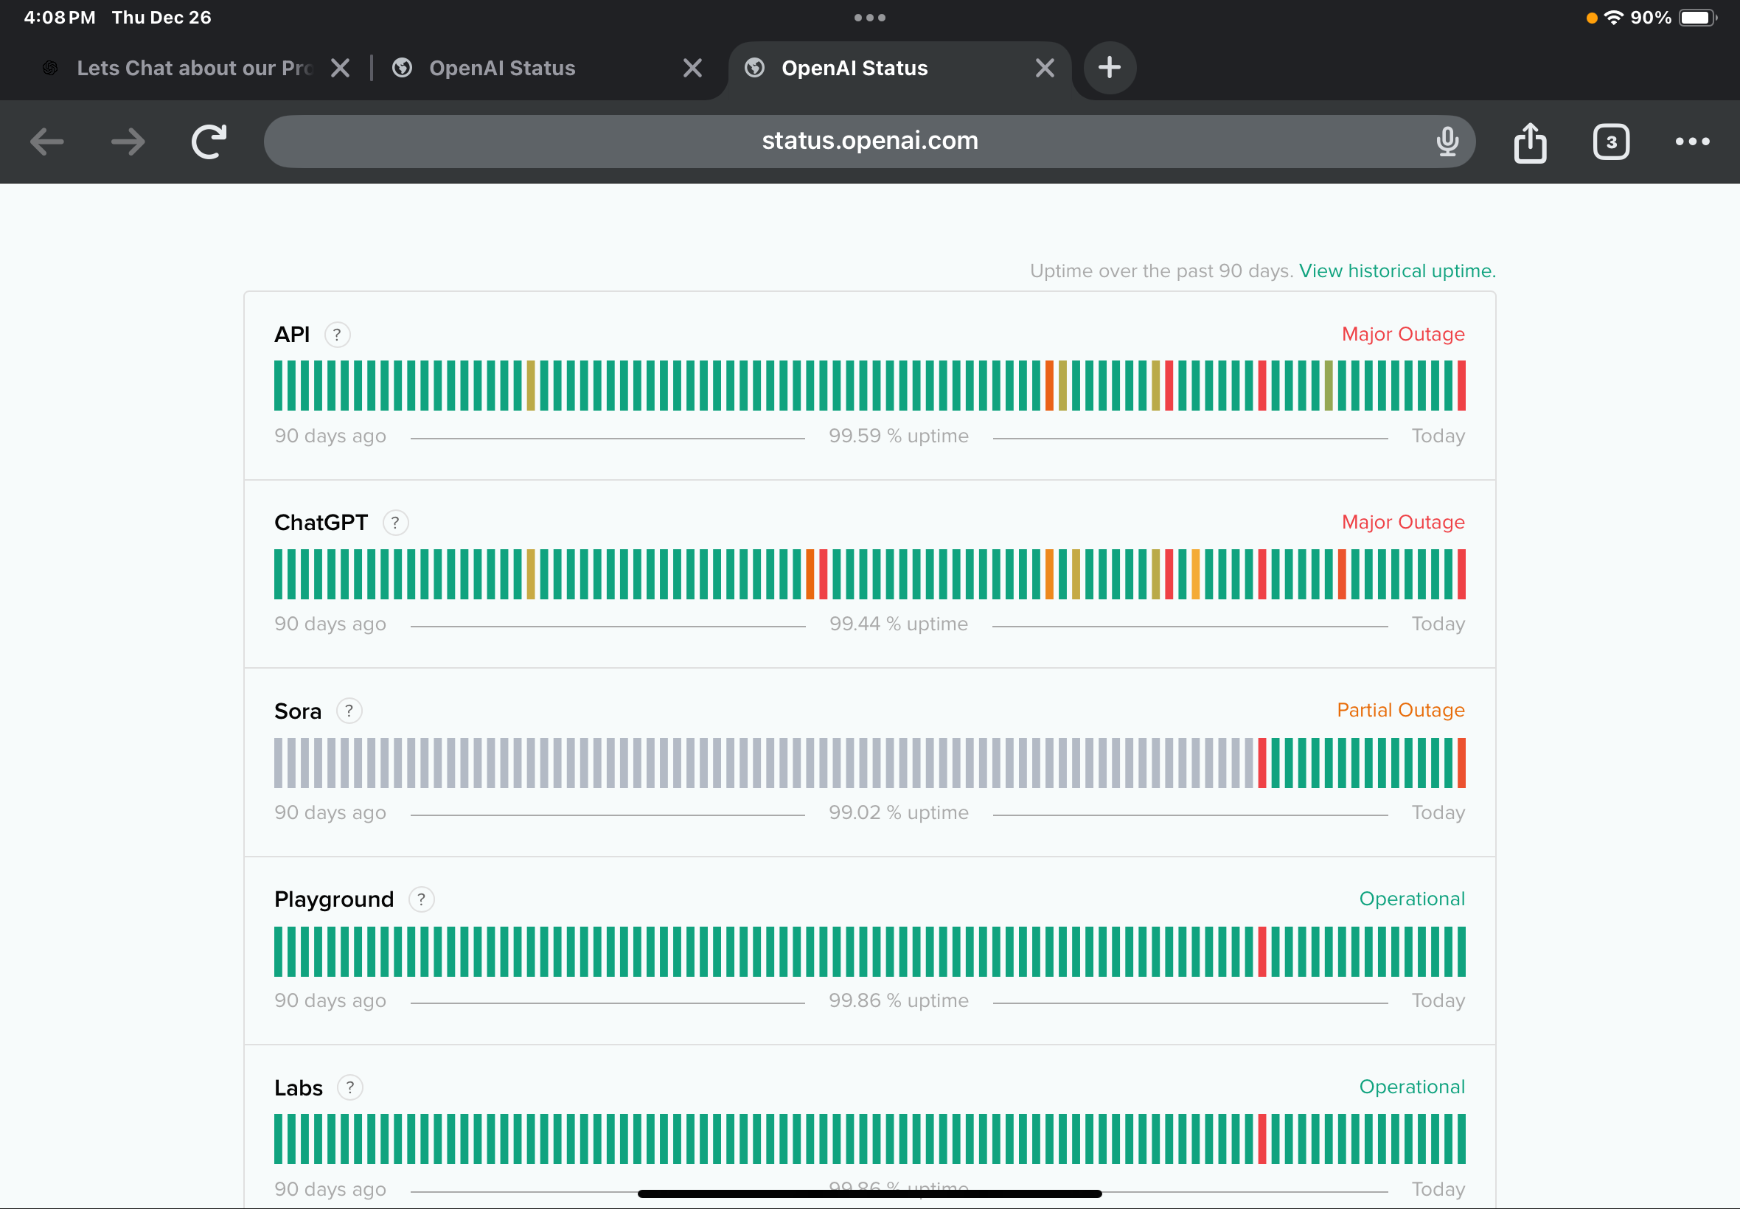Click the Sora question mark help icon
The width and height of the screenshot is (1740, 1209).
click(x=349, y=711)
